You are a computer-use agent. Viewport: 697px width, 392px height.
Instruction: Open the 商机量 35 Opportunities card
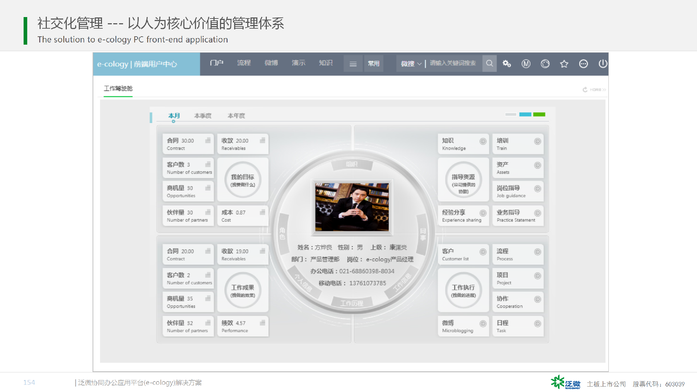(x=188, y=302)
